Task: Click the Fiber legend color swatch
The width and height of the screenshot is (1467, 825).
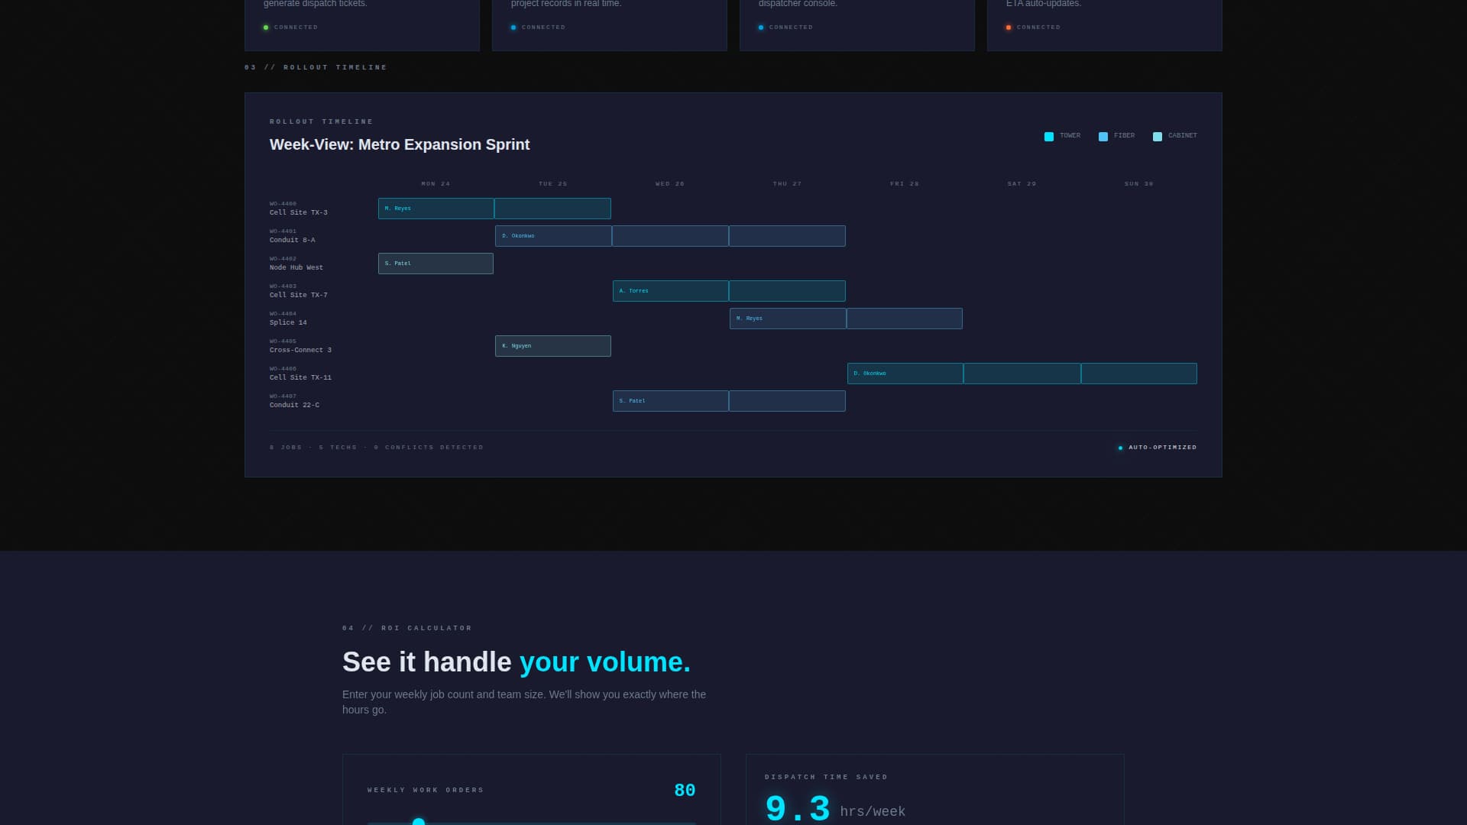Action: coord(1103,137)
